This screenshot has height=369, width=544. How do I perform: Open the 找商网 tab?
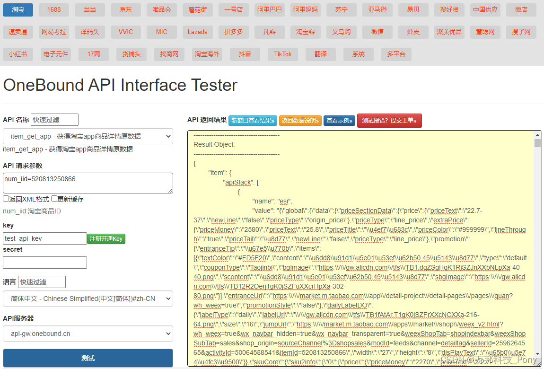coord(169,54)
